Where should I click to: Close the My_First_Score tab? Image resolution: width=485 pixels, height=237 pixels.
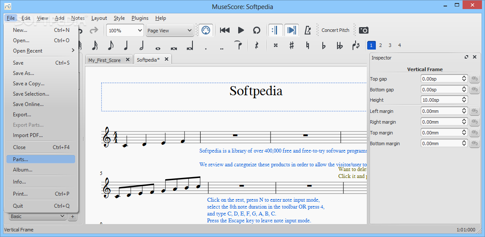point(127,60)
